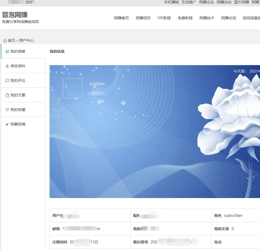260x251 pixels.
Task: Click 国外网赚 top bar link
Action: click(x=242, y=2)
